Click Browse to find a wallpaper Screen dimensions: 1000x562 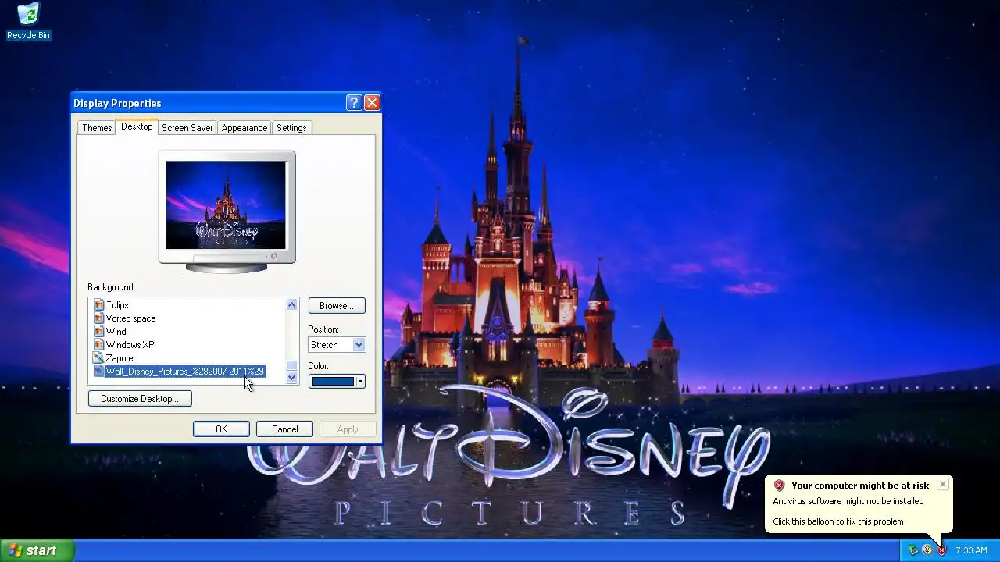[337, 306]
